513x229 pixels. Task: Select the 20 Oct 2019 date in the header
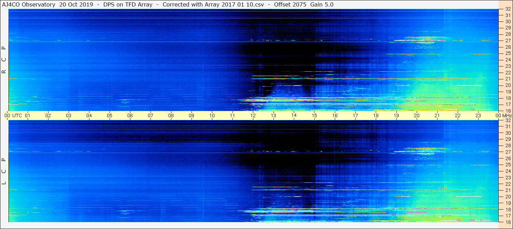(x=75, y=4)
